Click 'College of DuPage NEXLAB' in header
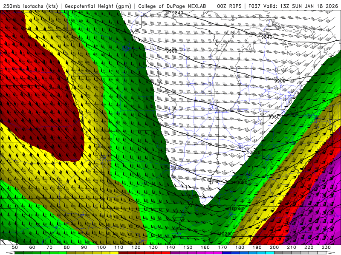The width and height of the screenshot is (341, 255). point(172,6)
